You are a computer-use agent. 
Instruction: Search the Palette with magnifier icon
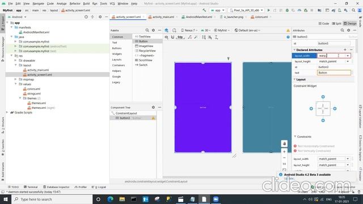tap(147, 30)
